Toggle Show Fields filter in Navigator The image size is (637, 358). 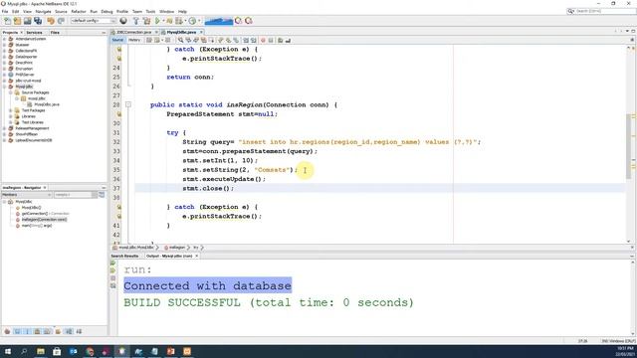coord(17,331)
